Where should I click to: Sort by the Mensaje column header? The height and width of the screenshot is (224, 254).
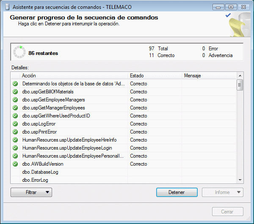(209, 76)
